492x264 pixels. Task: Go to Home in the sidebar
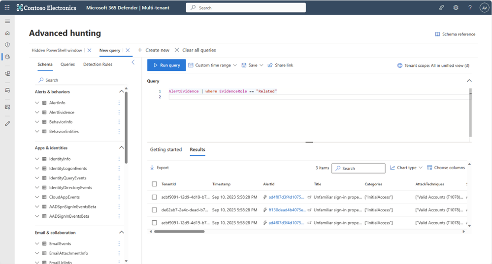7,33
